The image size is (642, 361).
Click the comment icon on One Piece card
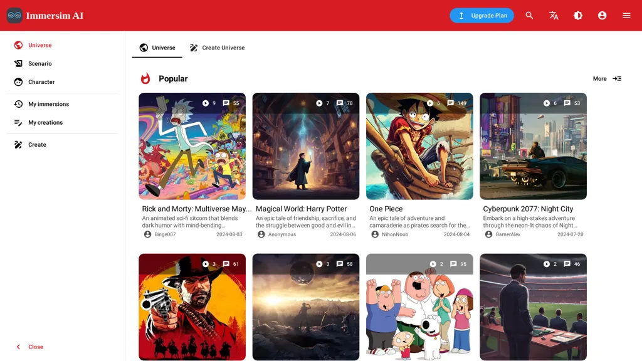click(450, 103)
